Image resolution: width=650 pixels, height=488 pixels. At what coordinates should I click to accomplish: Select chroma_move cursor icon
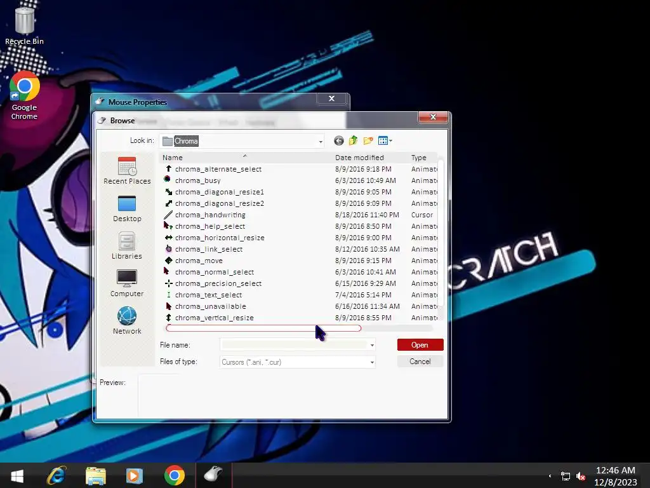coord(168,260)
